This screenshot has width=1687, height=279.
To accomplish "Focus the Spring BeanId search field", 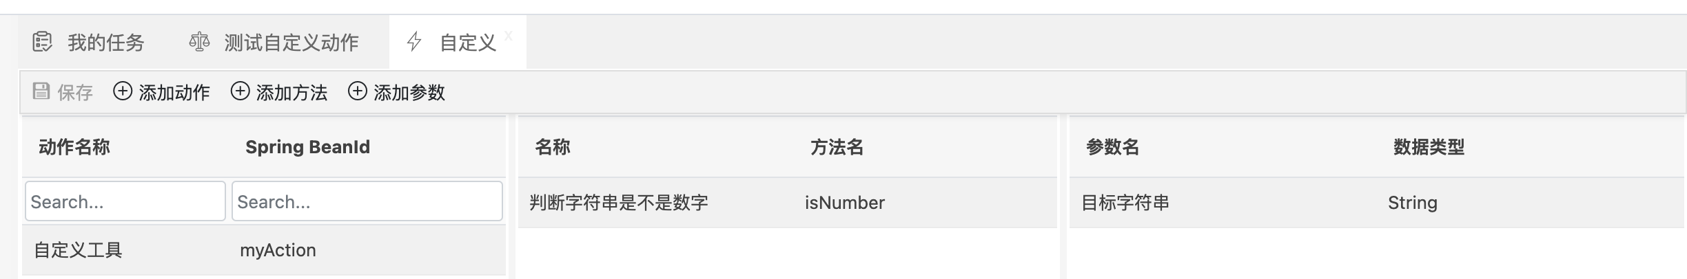I will coord(367,201).
